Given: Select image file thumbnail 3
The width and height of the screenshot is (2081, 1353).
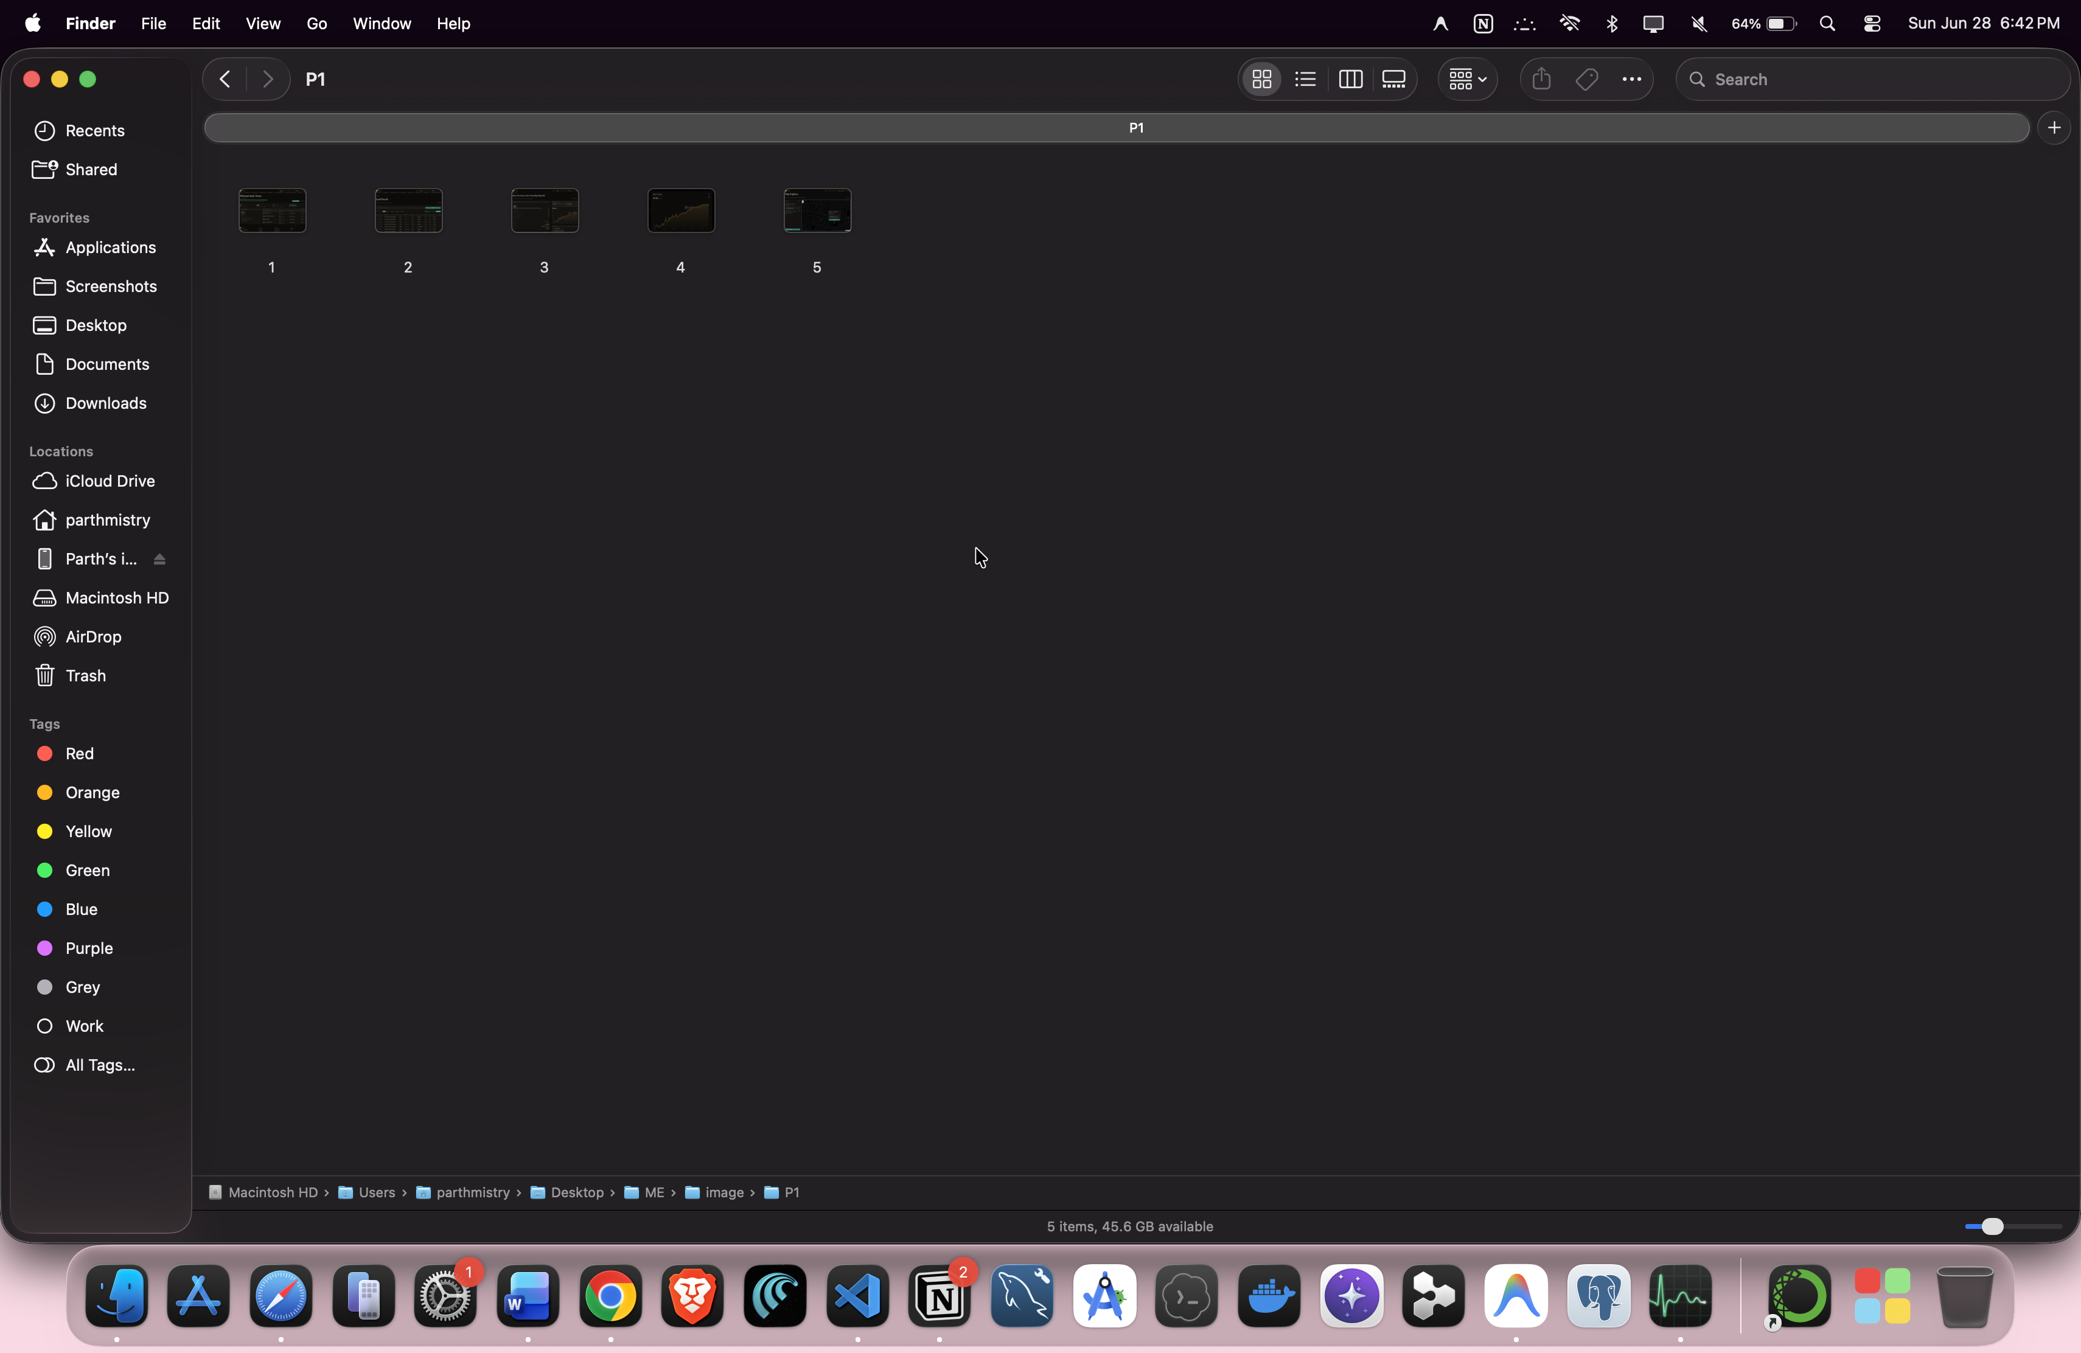Looking at the screenshot, I should pyautogui.click(x=545, y=210).
